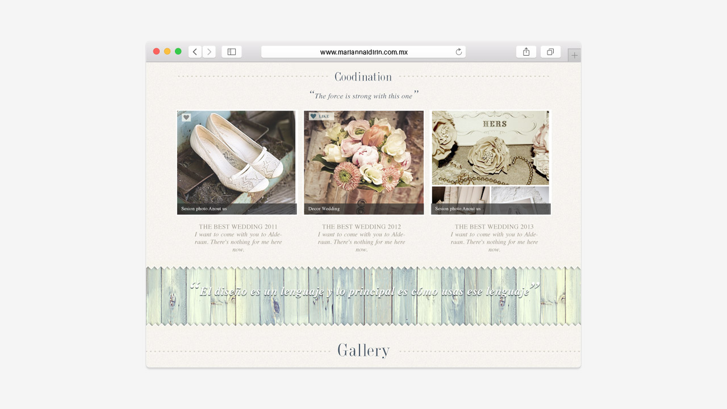Open the Share menu in toolbar
This screenshot has width=727, height=409.
click(526, 52)
